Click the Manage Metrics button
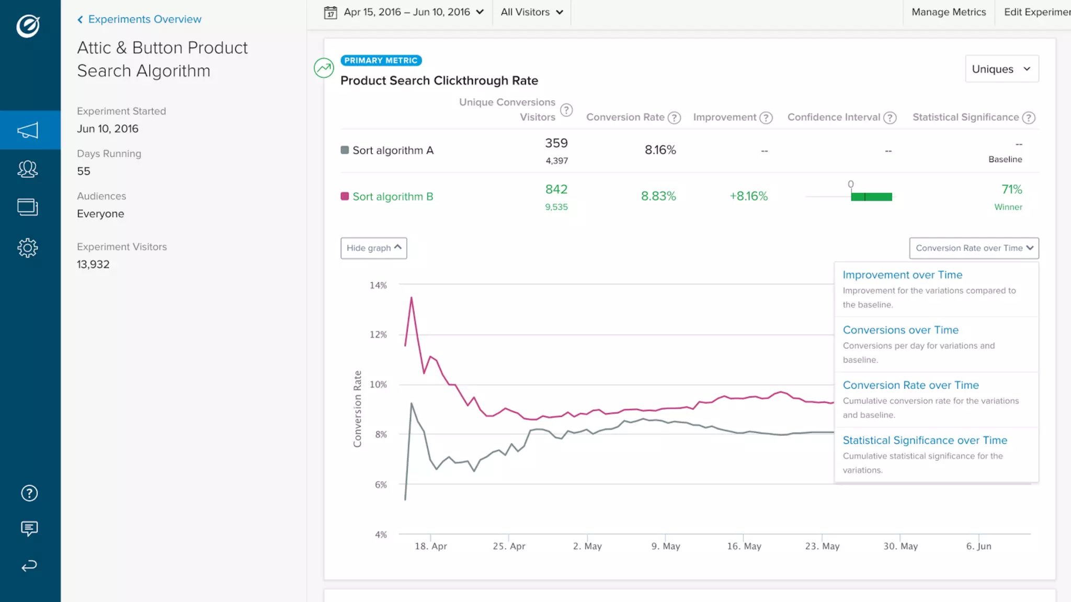Viewport: 1071px width, 602px height. coord(948,12)
